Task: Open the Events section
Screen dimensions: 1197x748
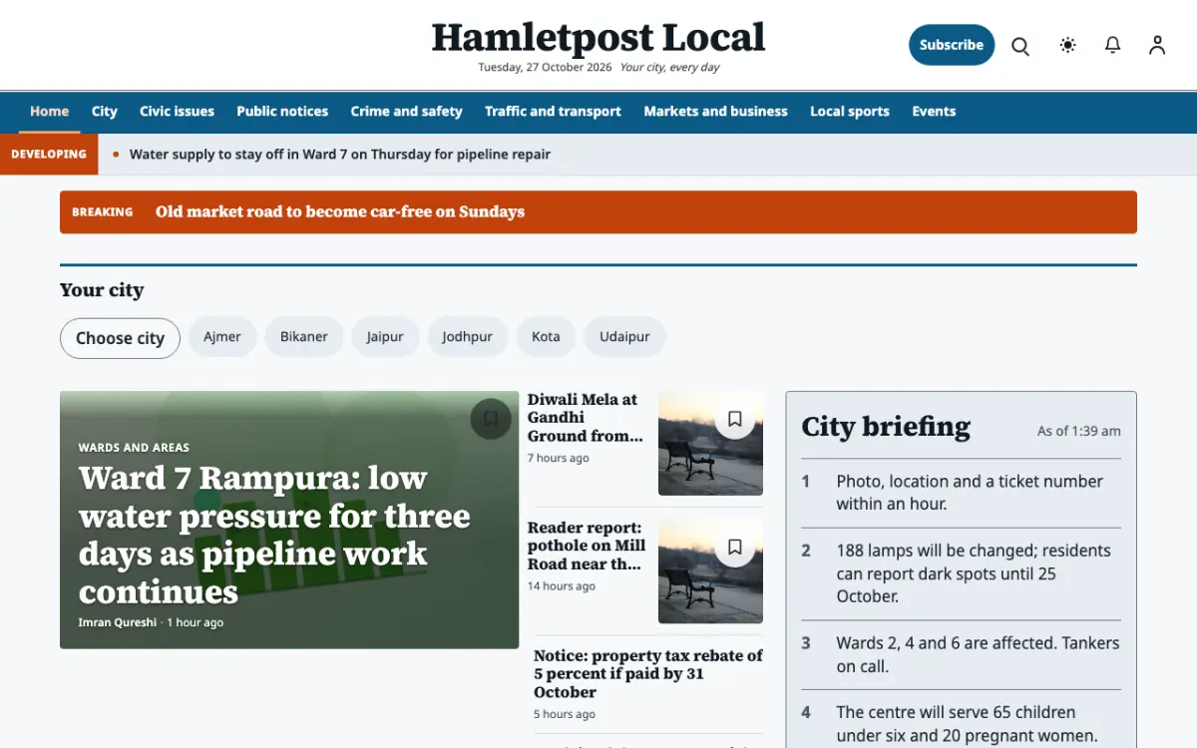Action: click(934, 112)
